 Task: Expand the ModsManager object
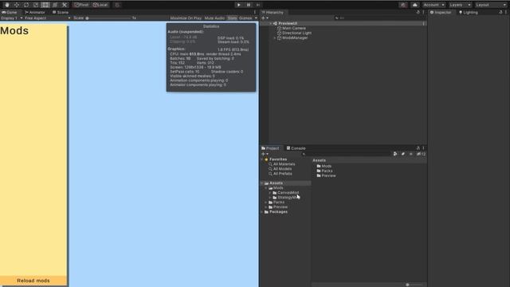pos(274,37)
